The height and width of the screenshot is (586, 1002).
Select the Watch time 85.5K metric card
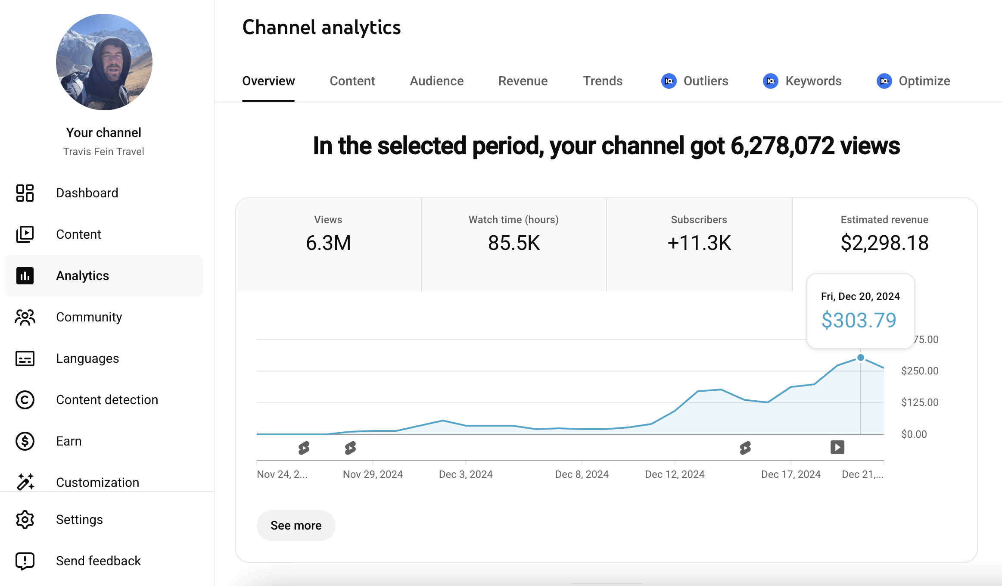(x=513, y=245)
